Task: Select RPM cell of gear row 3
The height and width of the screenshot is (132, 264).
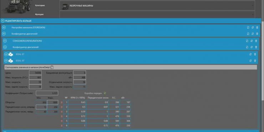Action: pos(77,111)
